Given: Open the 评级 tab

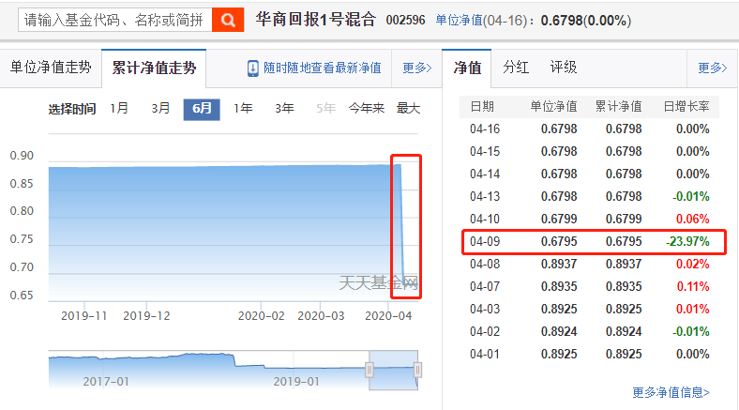Looking at the screenshot, I should click(564, 68).
